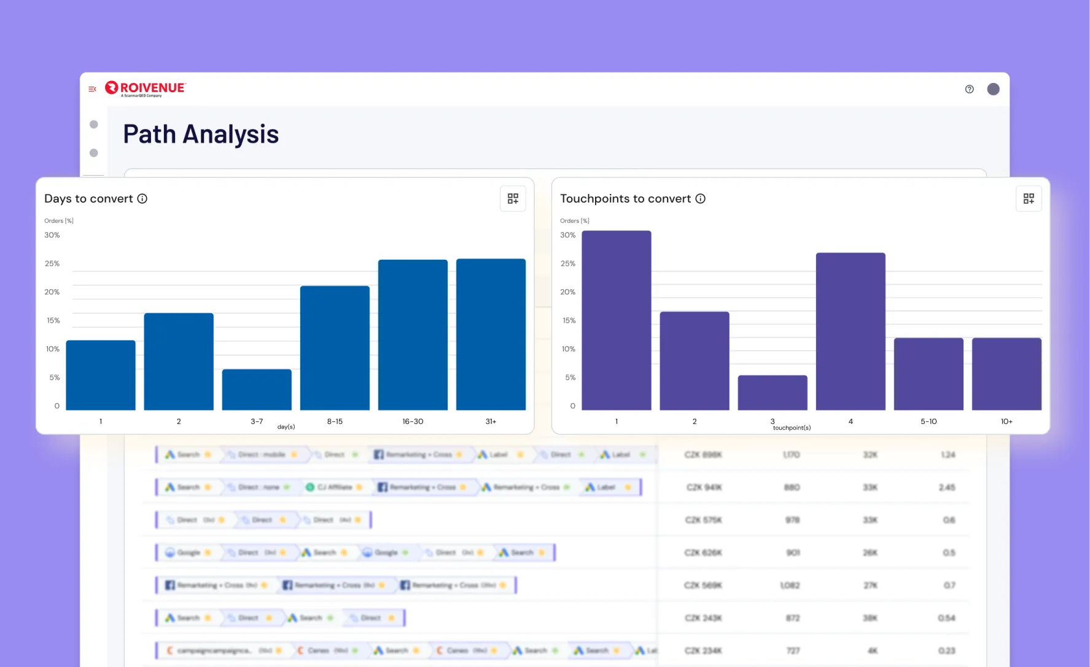The width and height of the screenshot is (1090, 667).
Task: Click the 4 touchpoints bar
Action: coord(851,331)
